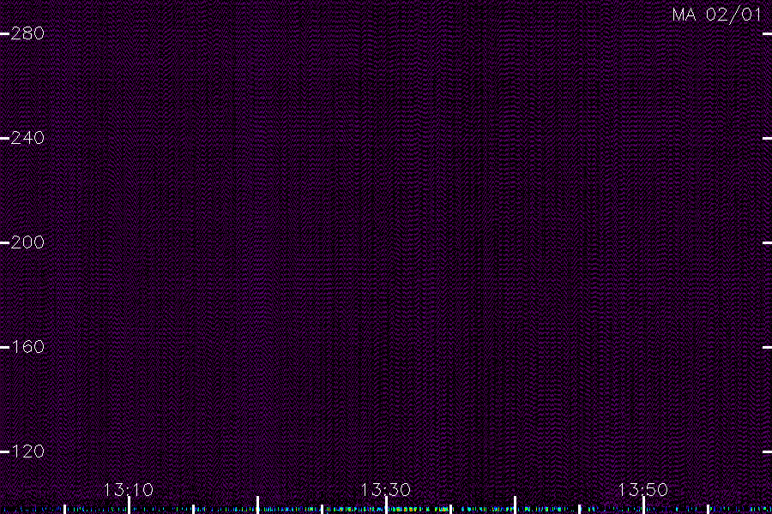
Task: Click the 240 frequency axis label
Action: [27, 138]
